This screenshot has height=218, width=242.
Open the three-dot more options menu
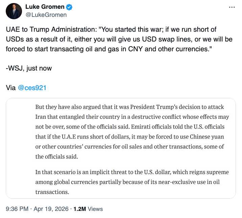[232, 7]
